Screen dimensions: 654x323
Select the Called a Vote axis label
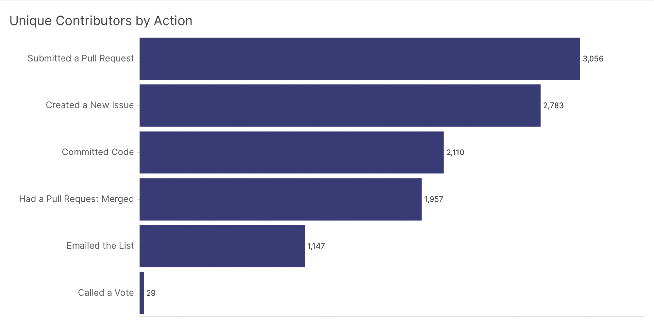(106, 292)
